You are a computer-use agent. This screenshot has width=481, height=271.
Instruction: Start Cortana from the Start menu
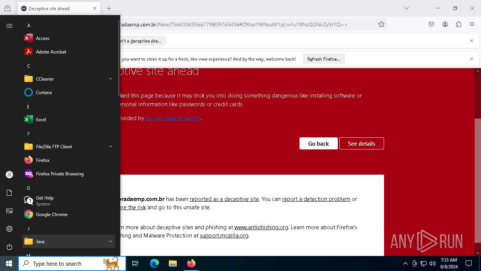click(x=69, y=92)
